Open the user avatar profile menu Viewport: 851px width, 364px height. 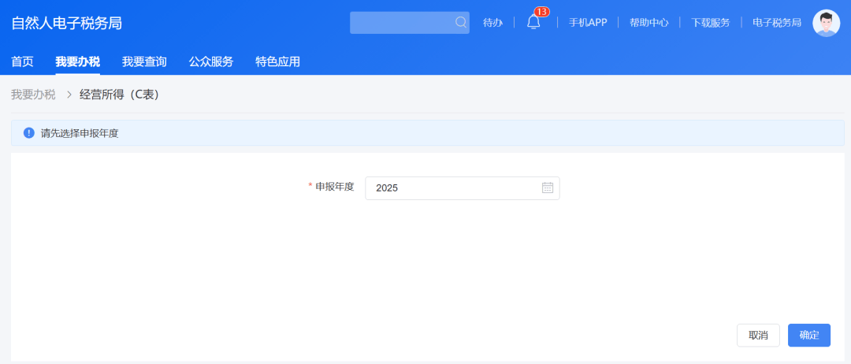click(x=826, y=23)
